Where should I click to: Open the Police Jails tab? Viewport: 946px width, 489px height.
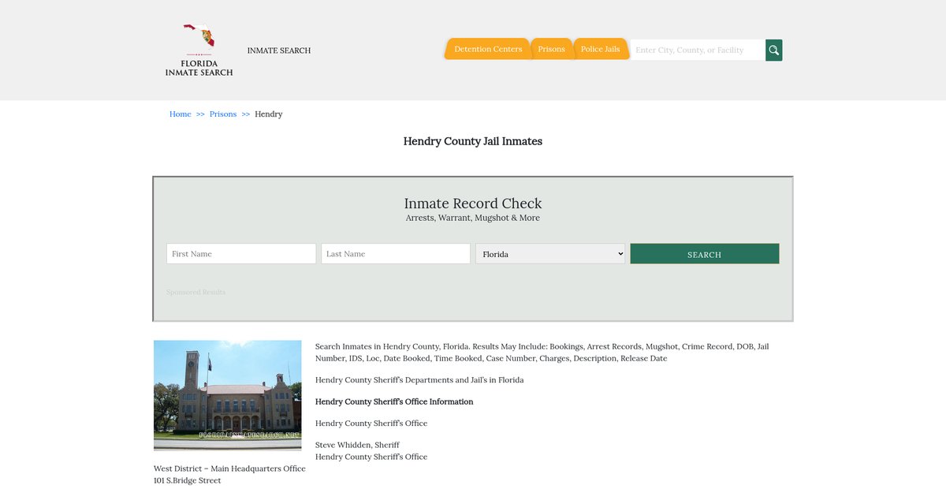point(600,49)
